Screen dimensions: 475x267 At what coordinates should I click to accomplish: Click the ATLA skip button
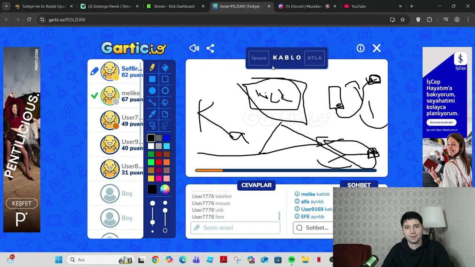[x=315, y=58]
